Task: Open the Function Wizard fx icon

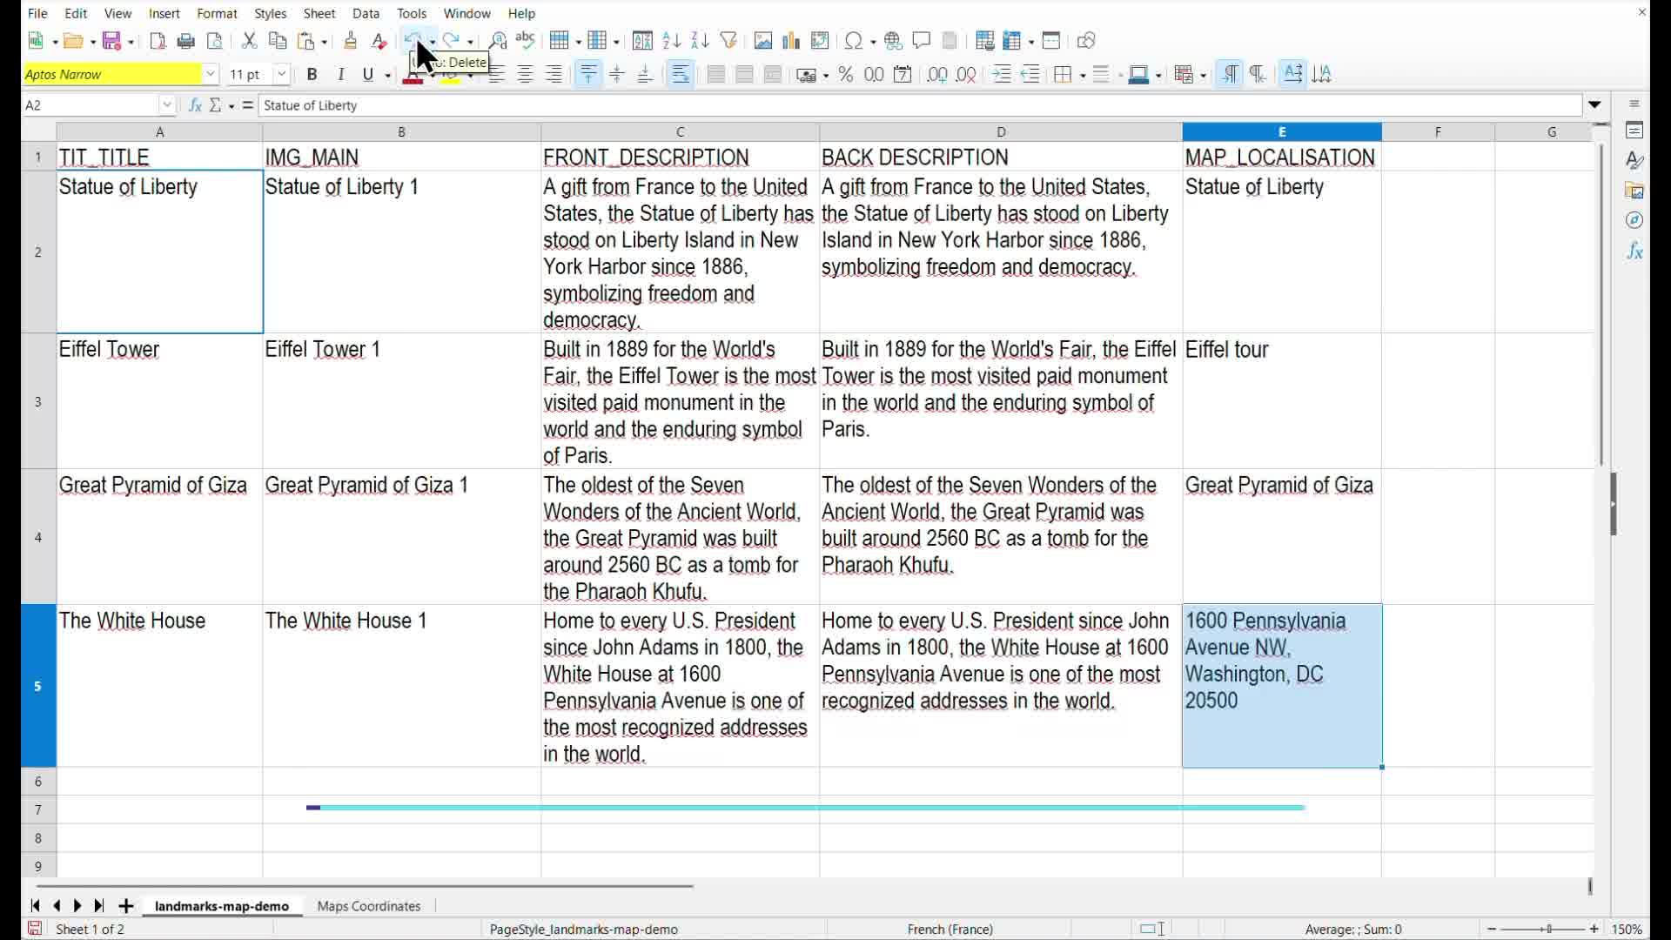Action: (195, 105)
